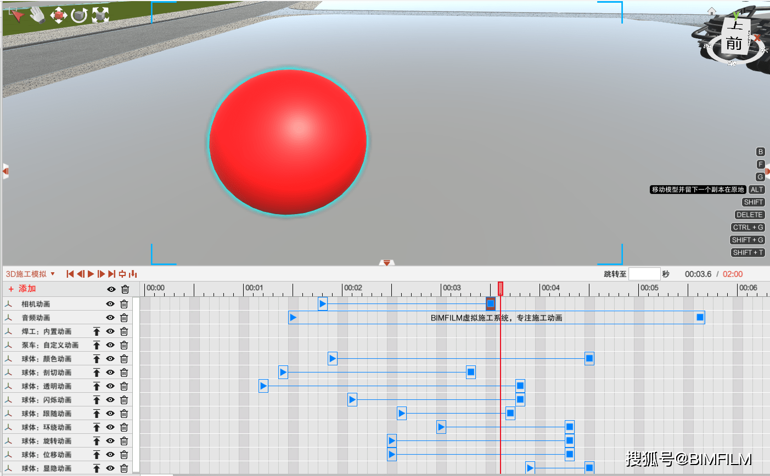Hide the 相机动画 track
The image size is (770, 476).
tap(110, 304)
